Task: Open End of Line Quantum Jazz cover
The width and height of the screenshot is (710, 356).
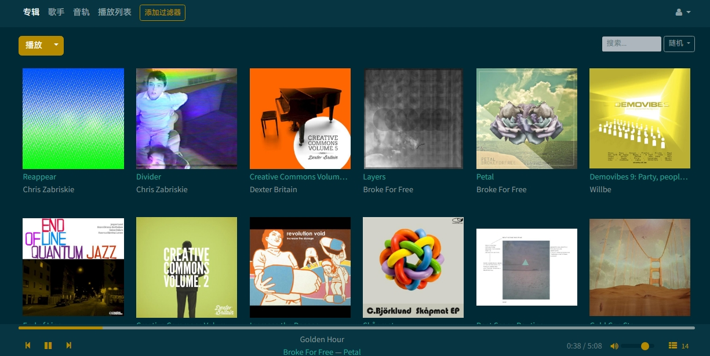Action: tap(73, 267)
